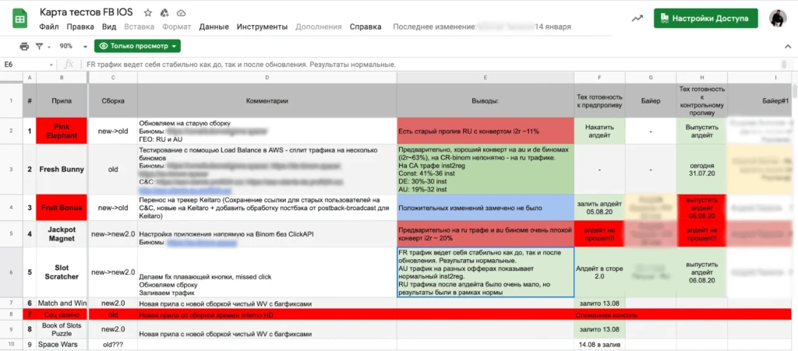This screenshot has height=351, width=798.
Task: Select the Есть старый пролив RU cell
Action: 485,131
